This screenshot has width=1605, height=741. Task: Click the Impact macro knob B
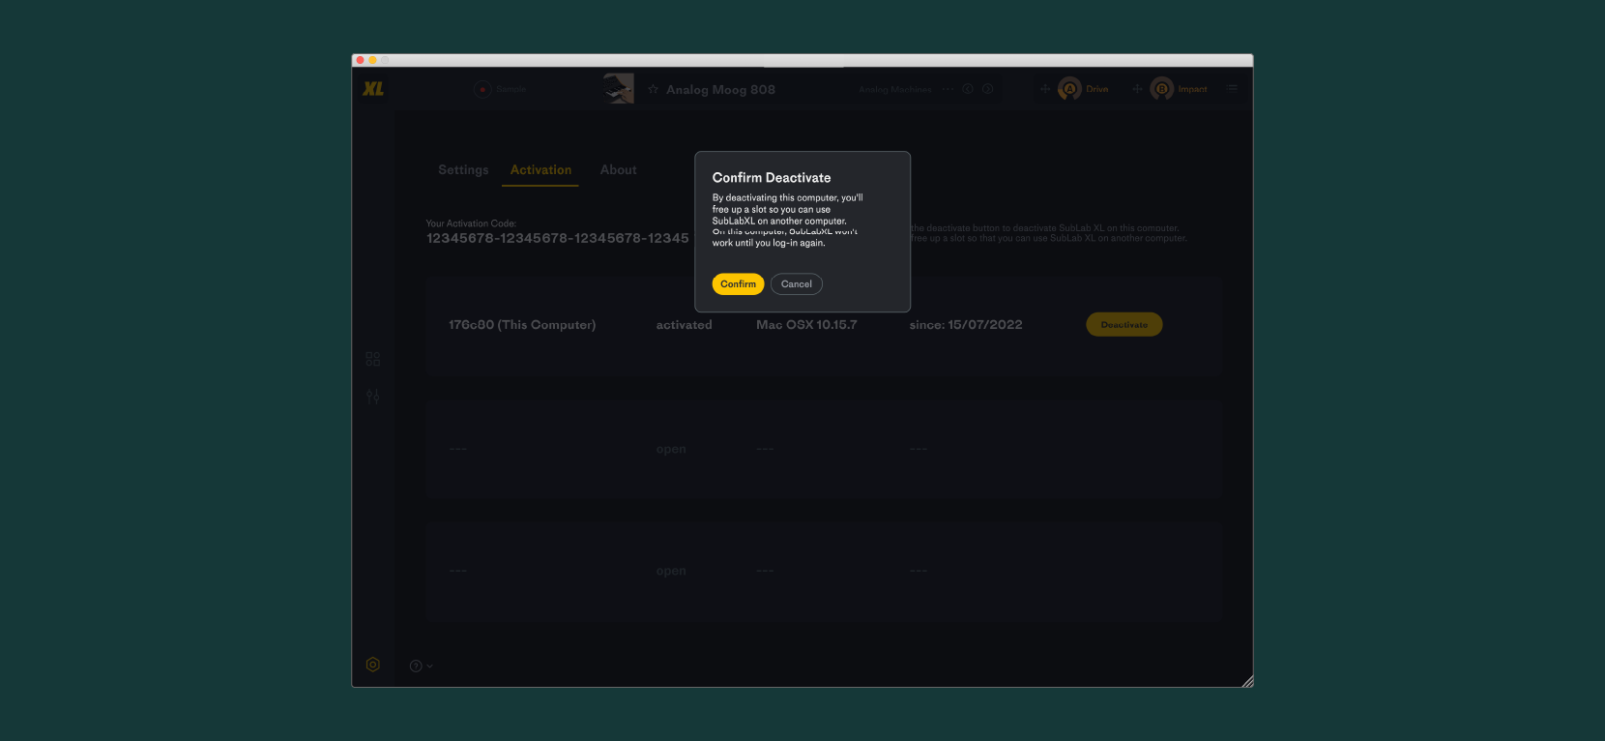(1162, 89)
